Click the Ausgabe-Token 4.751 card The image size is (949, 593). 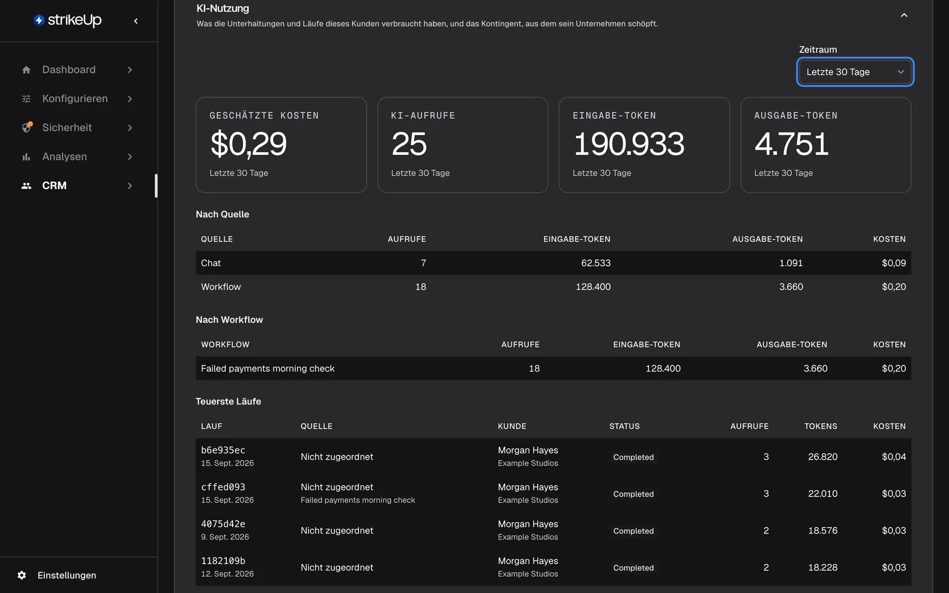[x=826, y=145]
